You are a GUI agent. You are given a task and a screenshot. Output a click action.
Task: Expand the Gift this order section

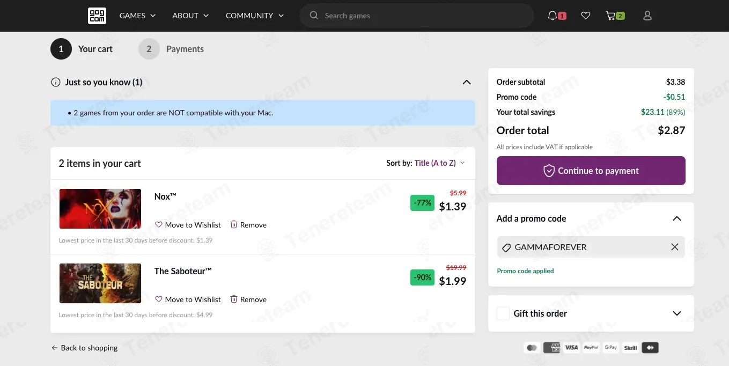pos(677,313)
